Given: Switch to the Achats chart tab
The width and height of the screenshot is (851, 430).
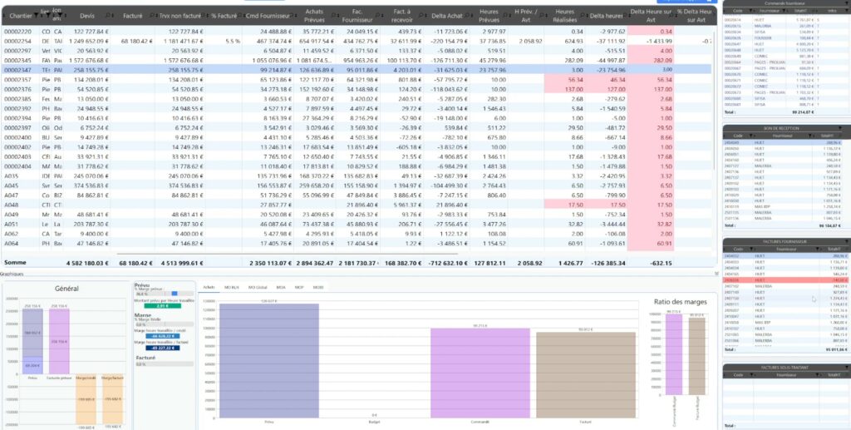Looking at the screenshot, I should pos(209,286).
